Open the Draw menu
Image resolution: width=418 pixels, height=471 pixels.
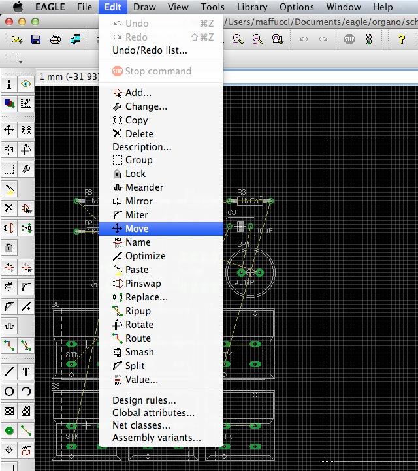coord(144,7)
